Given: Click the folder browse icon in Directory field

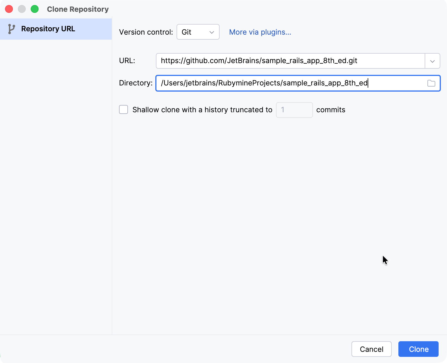Looking at the screenshot, I should (x=431, y=83).
